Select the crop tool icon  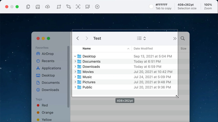pyautogui.click(x=59, y=7)
